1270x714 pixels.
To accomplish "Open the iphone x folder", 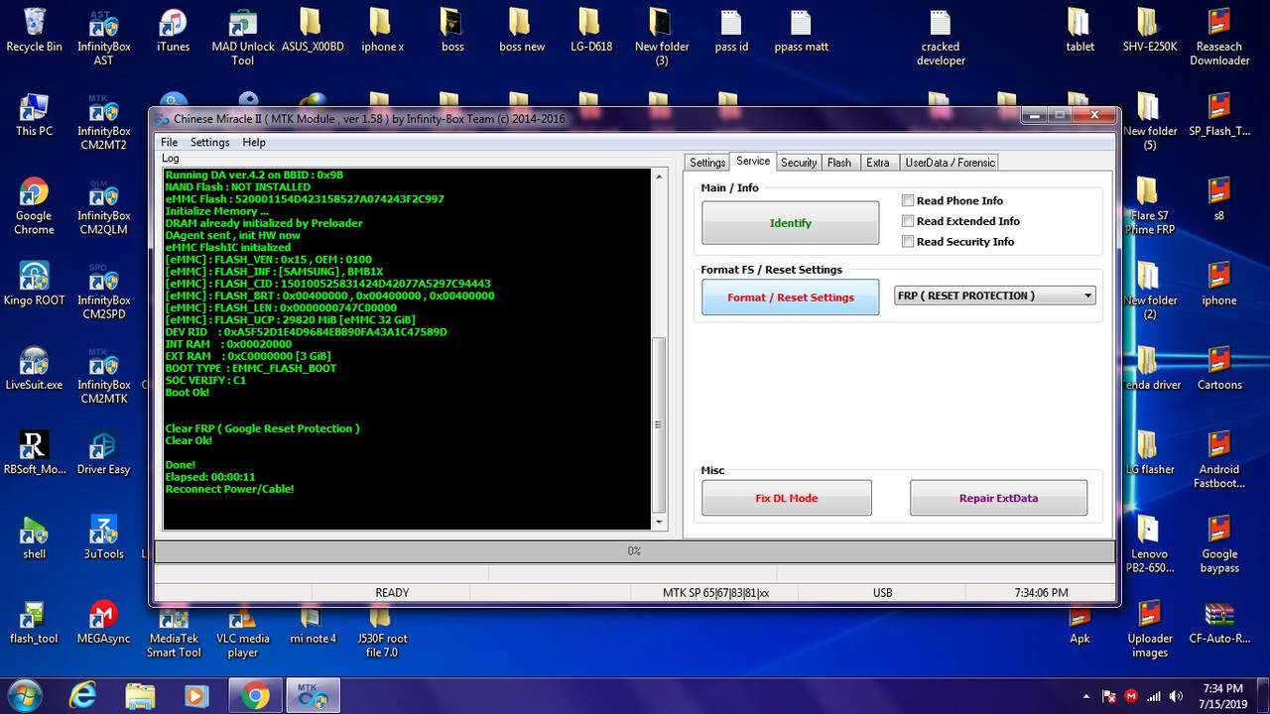I will (382, 31).
